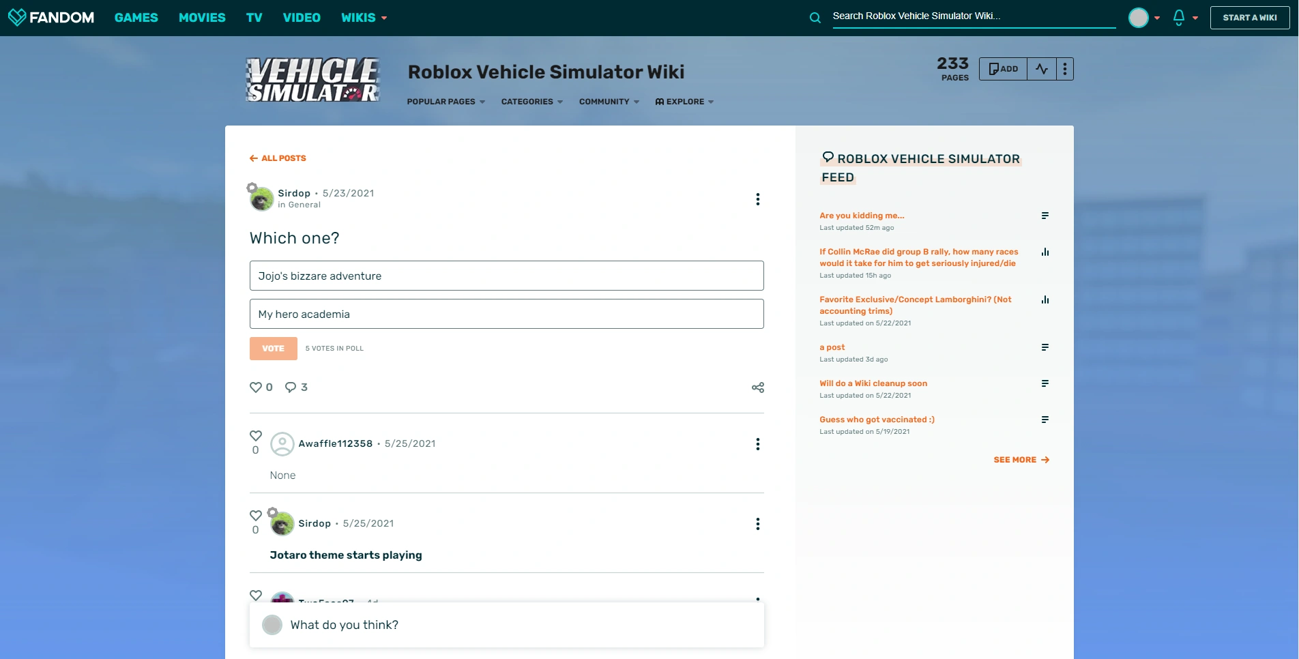Click the ADD page icon
1299x659 pixels.
tap(1002, 68)
